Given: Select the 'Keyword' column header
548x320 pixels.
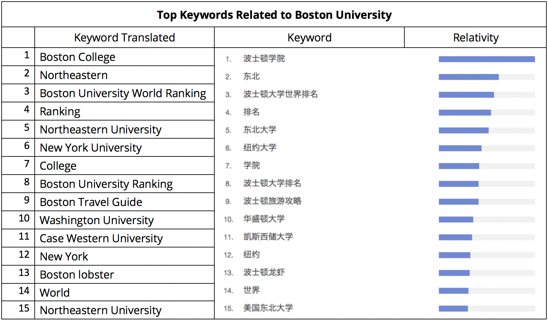Looking at the screenshot, I should tap(309, 38).
